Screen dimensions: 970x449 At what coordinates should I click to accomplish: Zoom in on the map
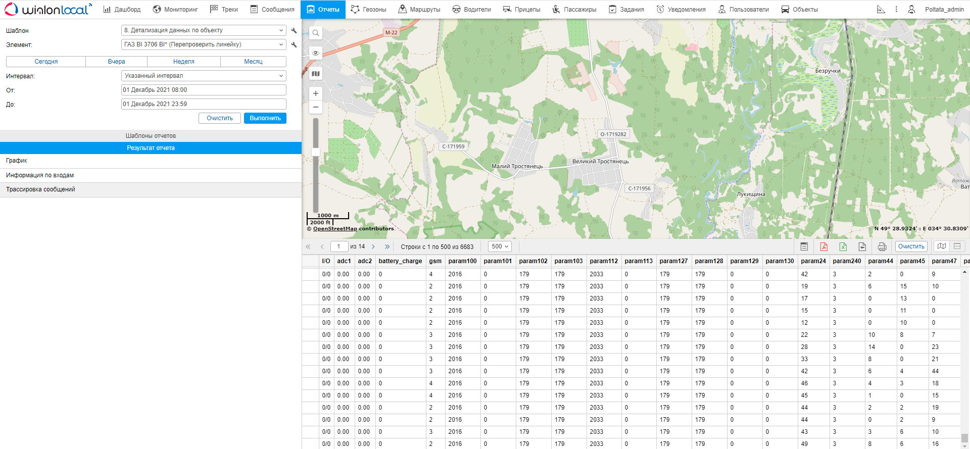(x=316, y=93)
